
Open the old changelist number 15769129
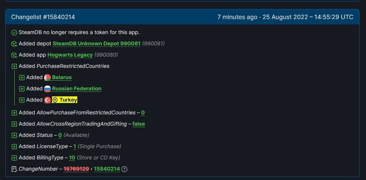[x=76, y=169]
